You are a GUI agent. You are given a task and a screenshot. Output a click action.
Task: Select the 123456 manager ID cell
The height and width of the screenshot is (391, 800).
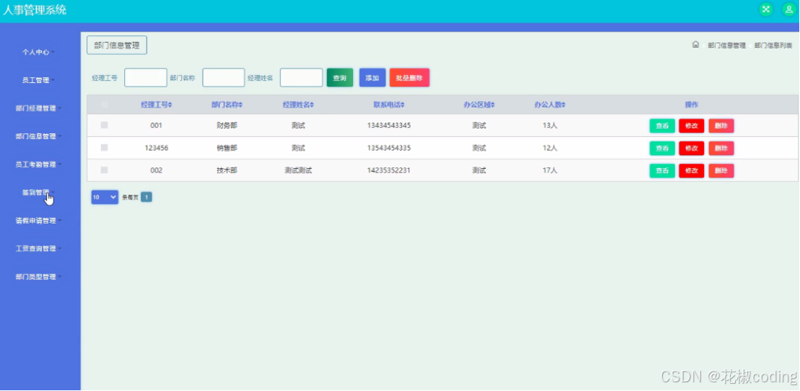coord(156,148)
